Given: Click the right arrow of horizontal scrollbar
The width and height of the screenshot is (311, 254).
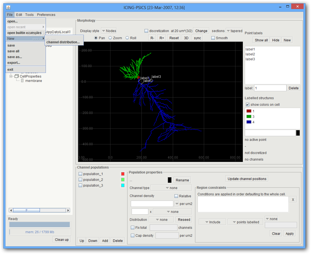Looking at the screenshot, I should click(x=68, y=210).
